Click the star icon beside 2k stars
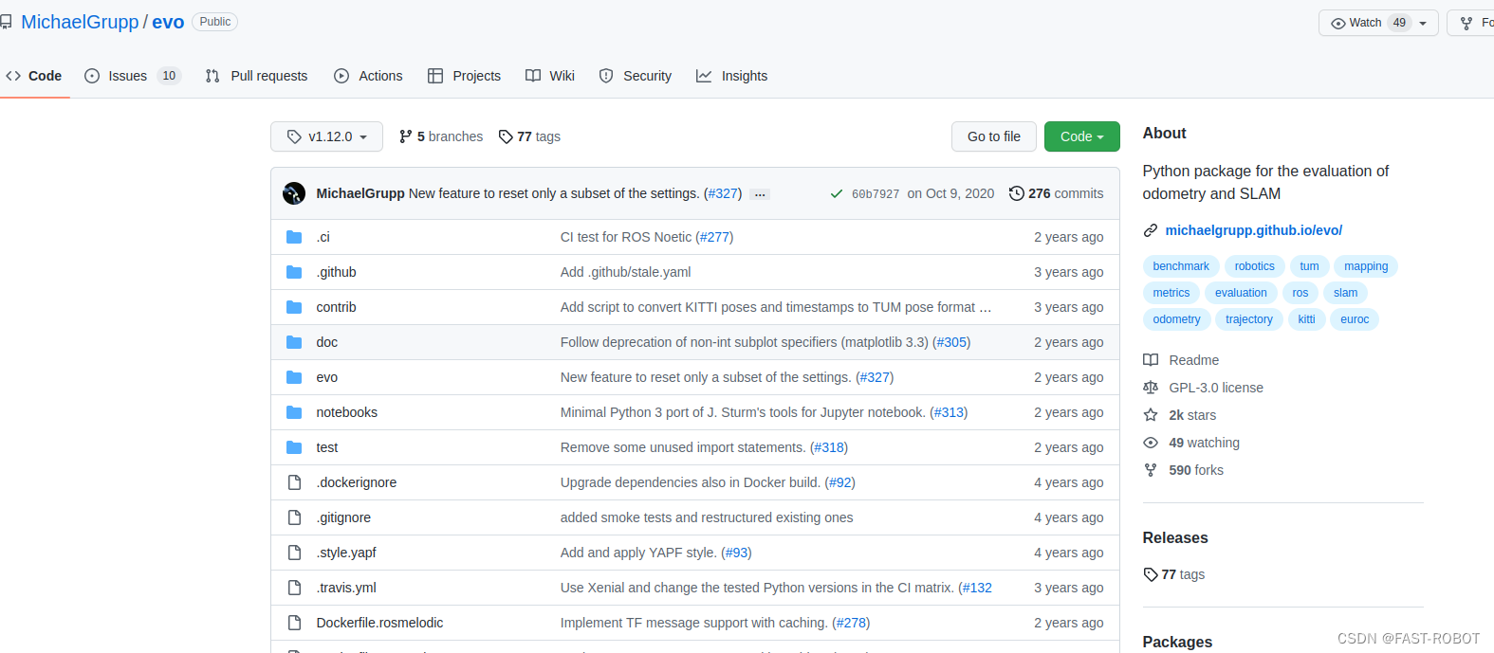Viewport: 1494px width, 653px height. [x=1151, y=415]
